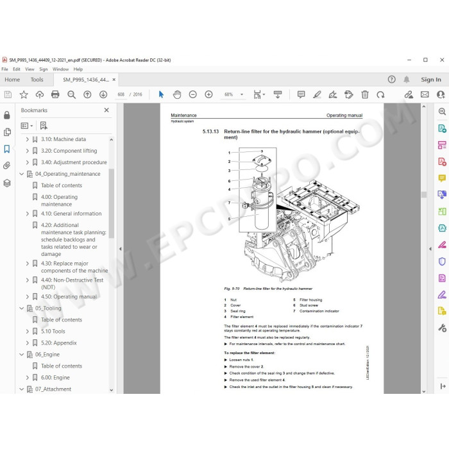
Task: Open the scrolling mode download-style icon
Action: coord(278,94)
